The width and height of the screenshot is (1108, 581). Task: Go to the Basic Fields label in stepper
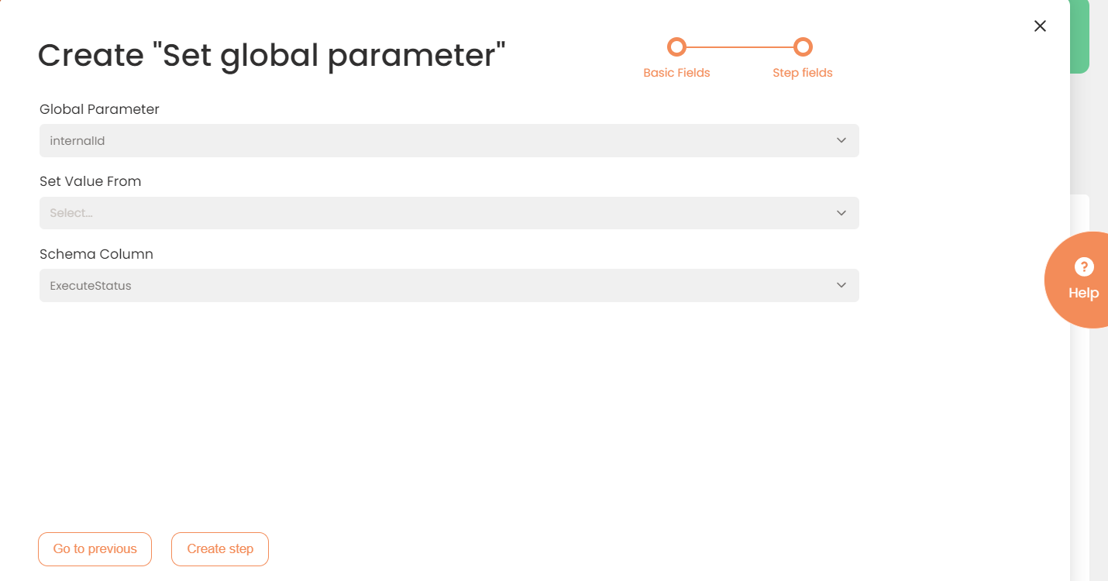click(x=676, y=73)
